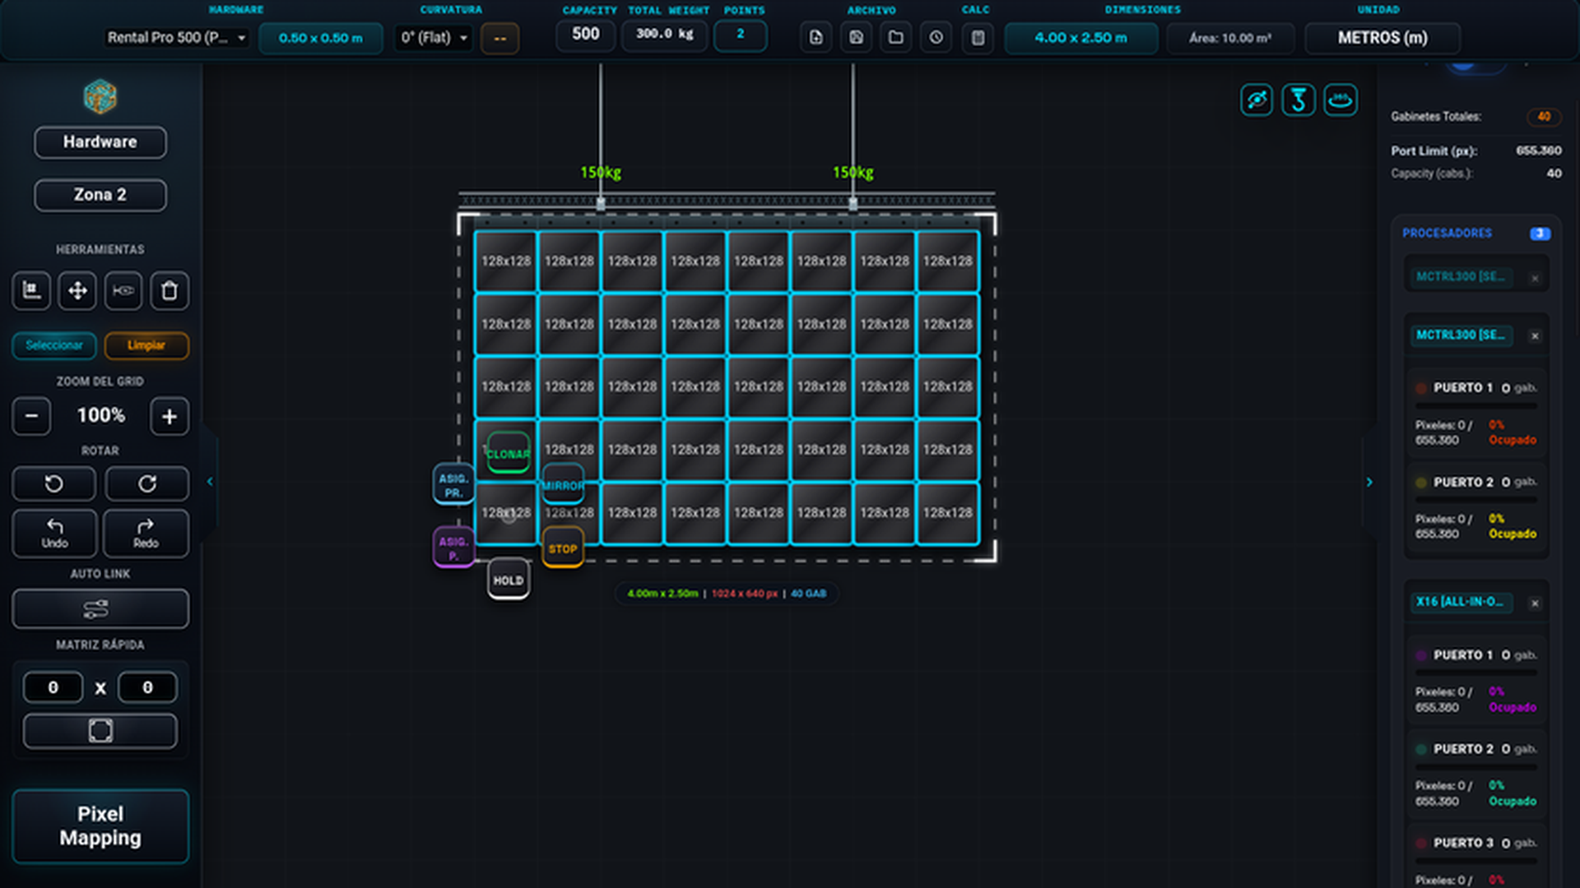Click the trash delete tool
The width and height of the screenshot is (1580, 888).
point(170,291)
